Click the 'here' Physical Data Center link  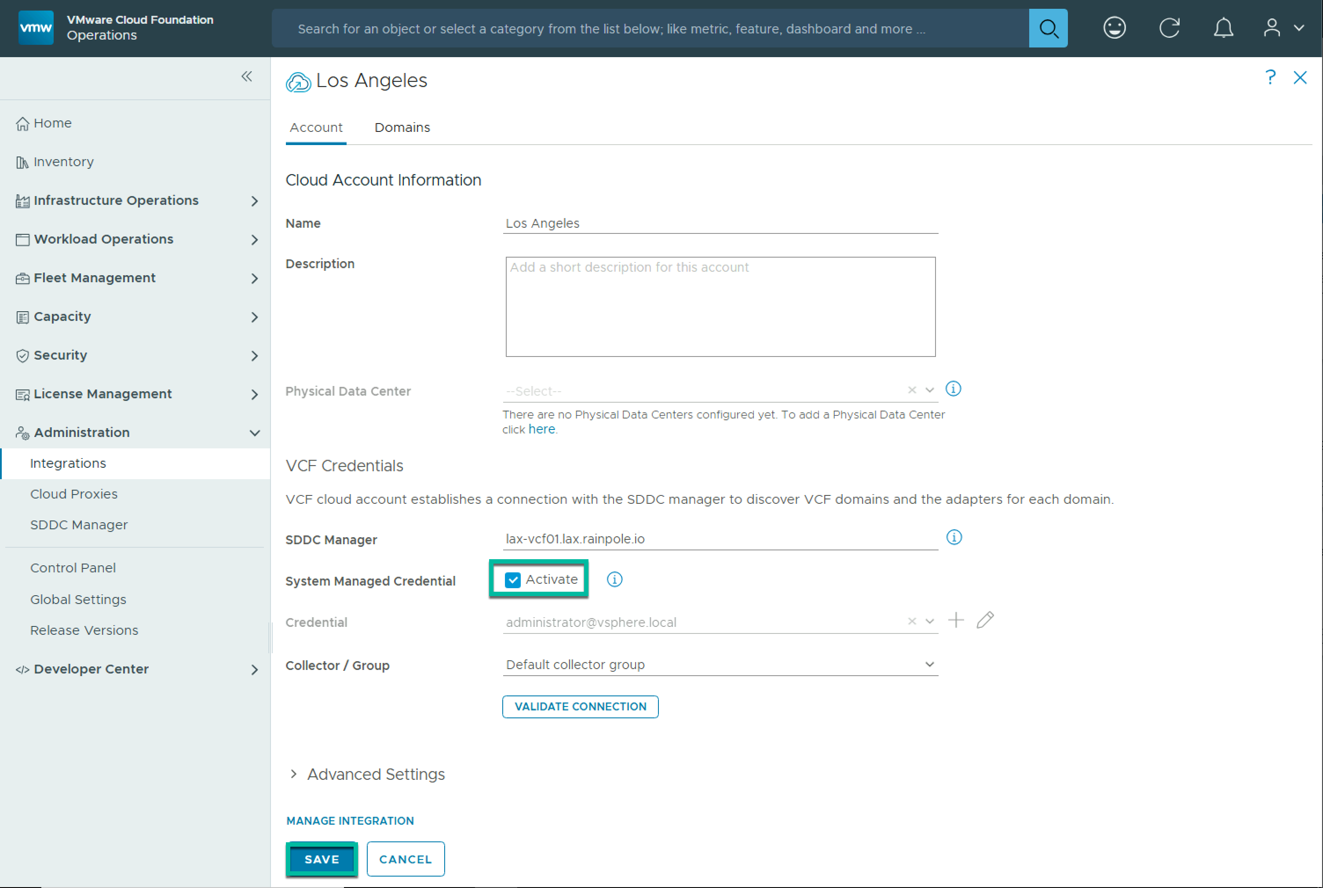point(541,429)
